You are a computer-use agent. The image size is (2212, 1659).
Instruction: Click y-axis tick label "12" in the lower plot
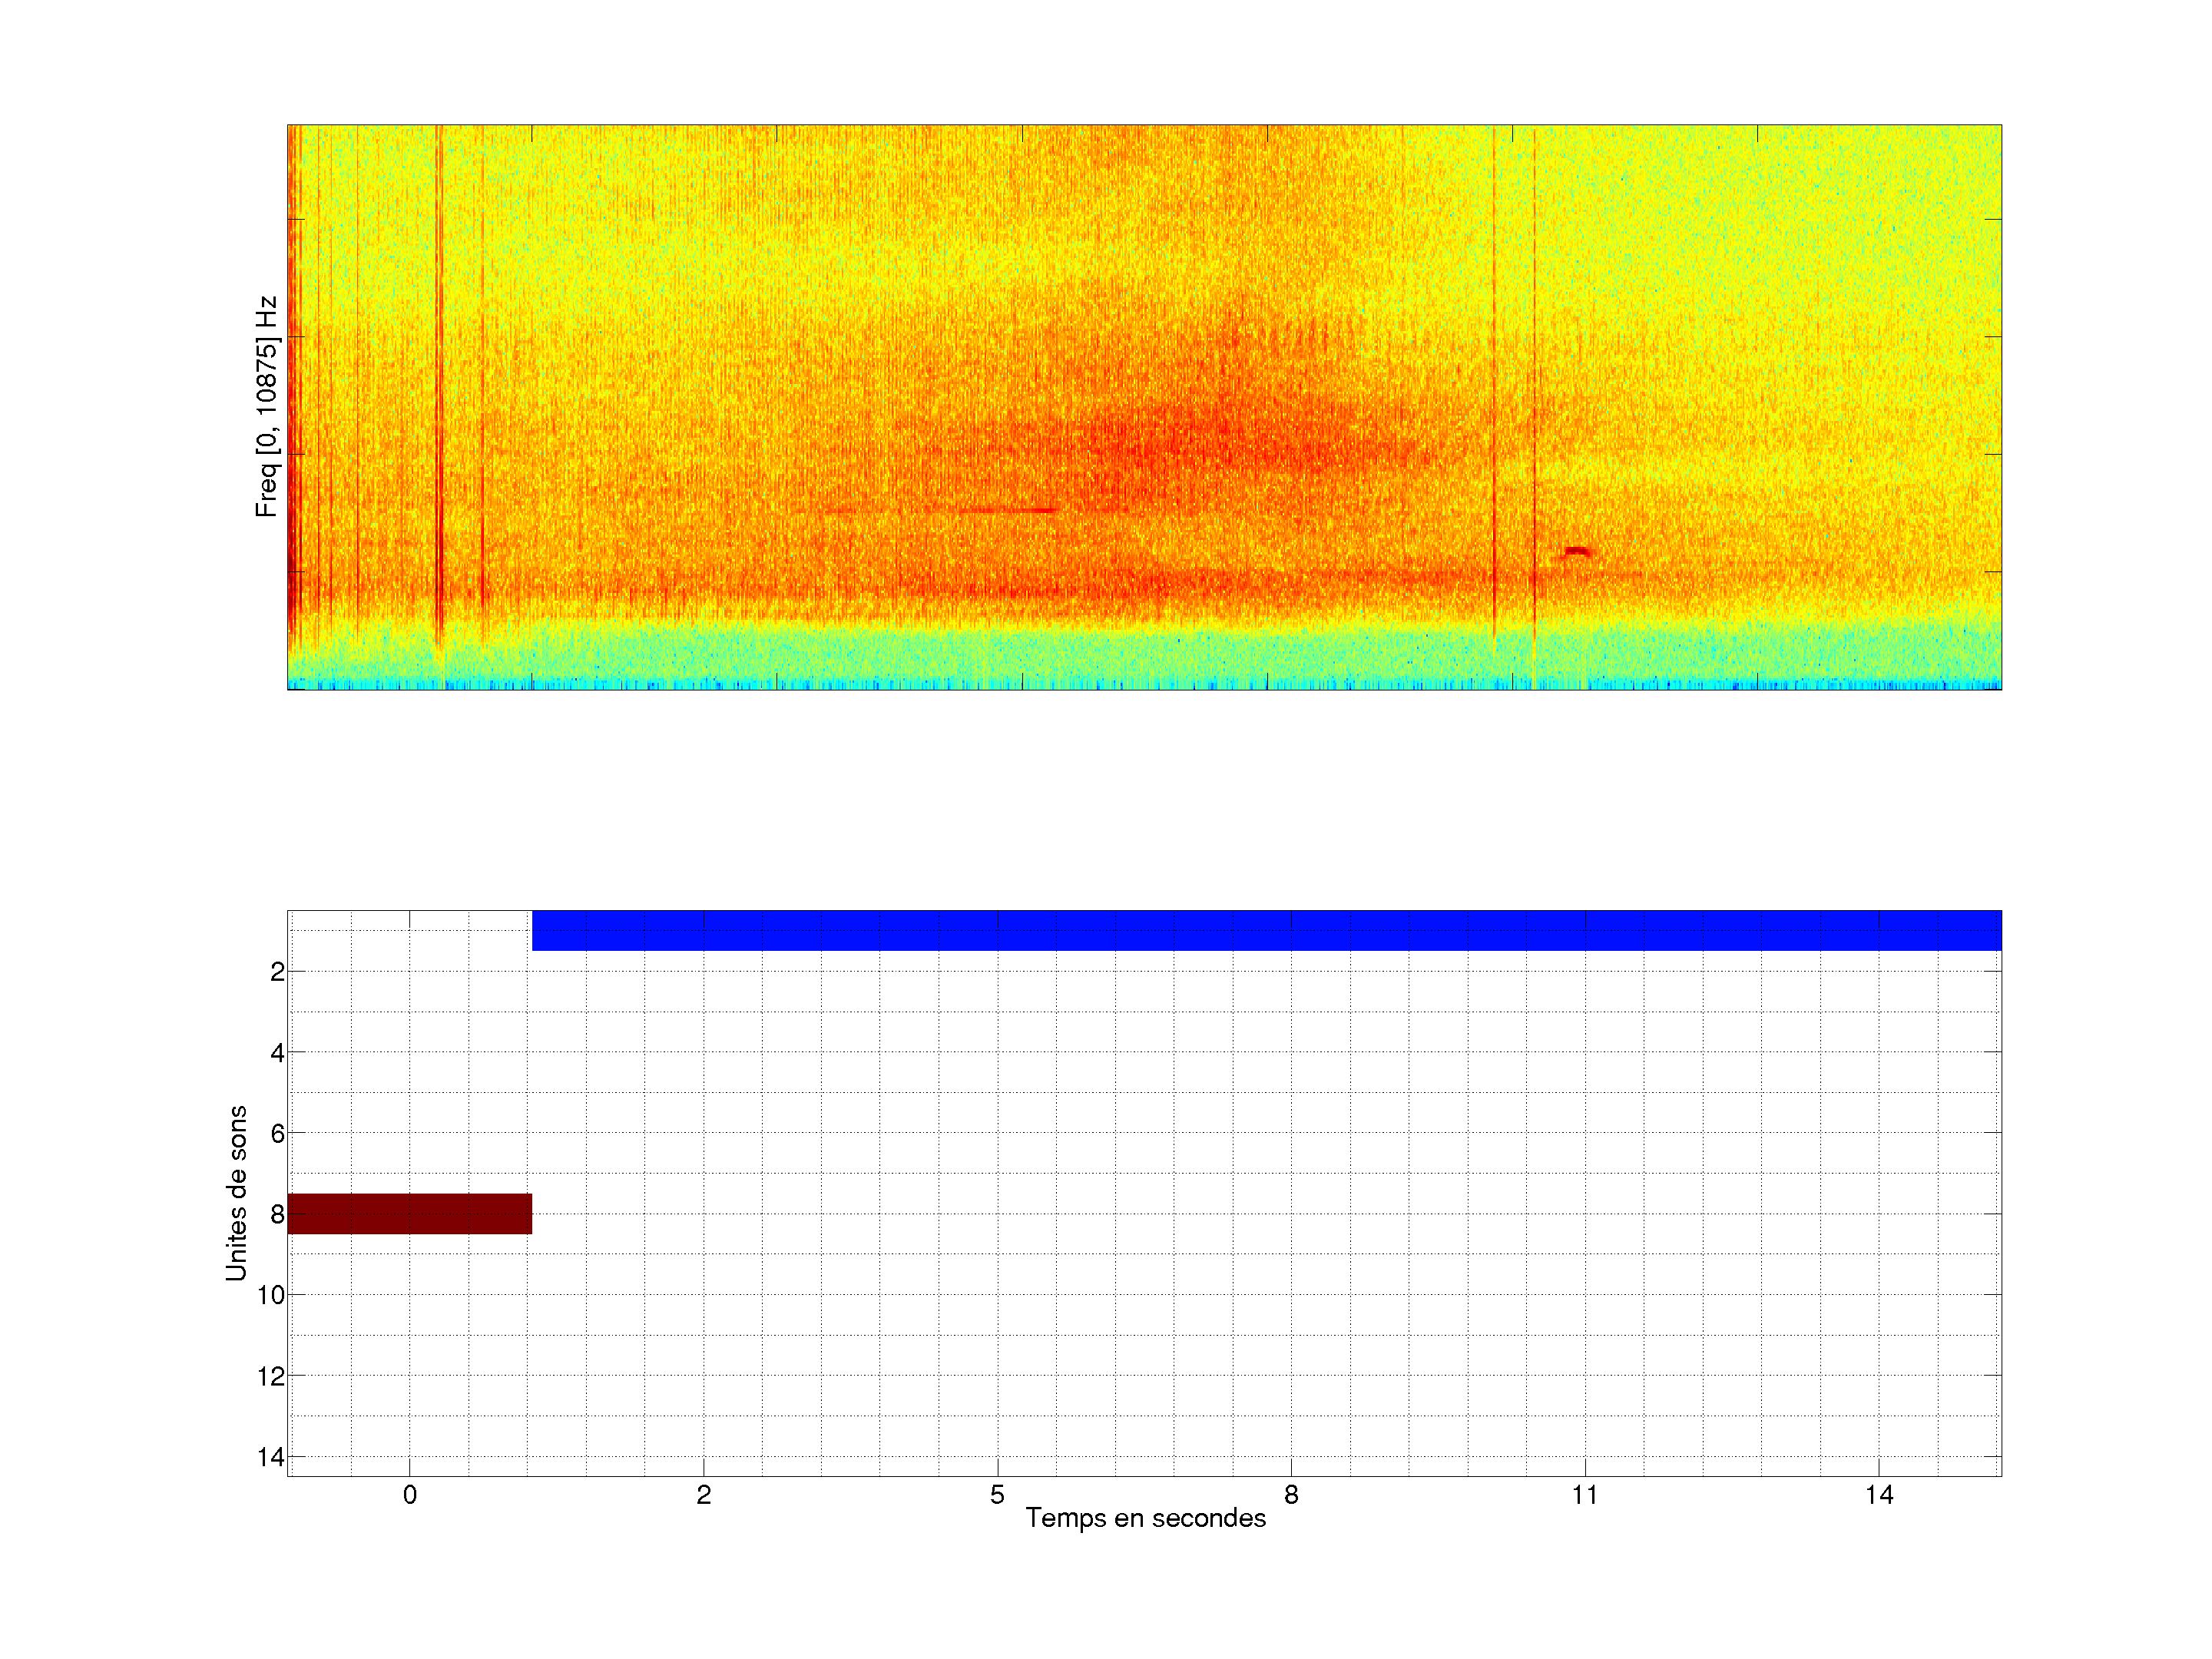[271, 1376]
